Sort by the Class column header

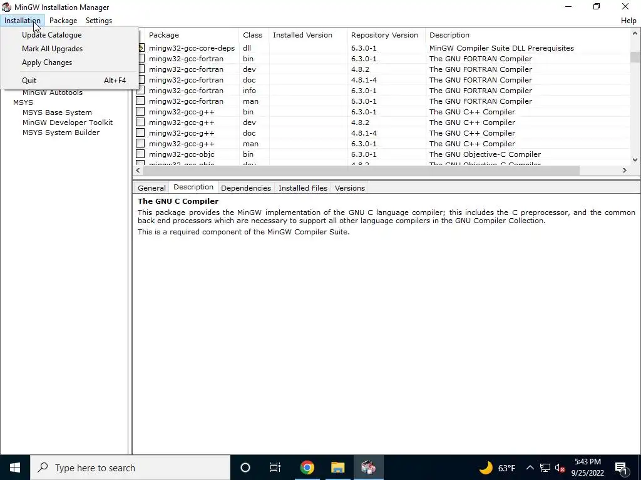(254, 35)
